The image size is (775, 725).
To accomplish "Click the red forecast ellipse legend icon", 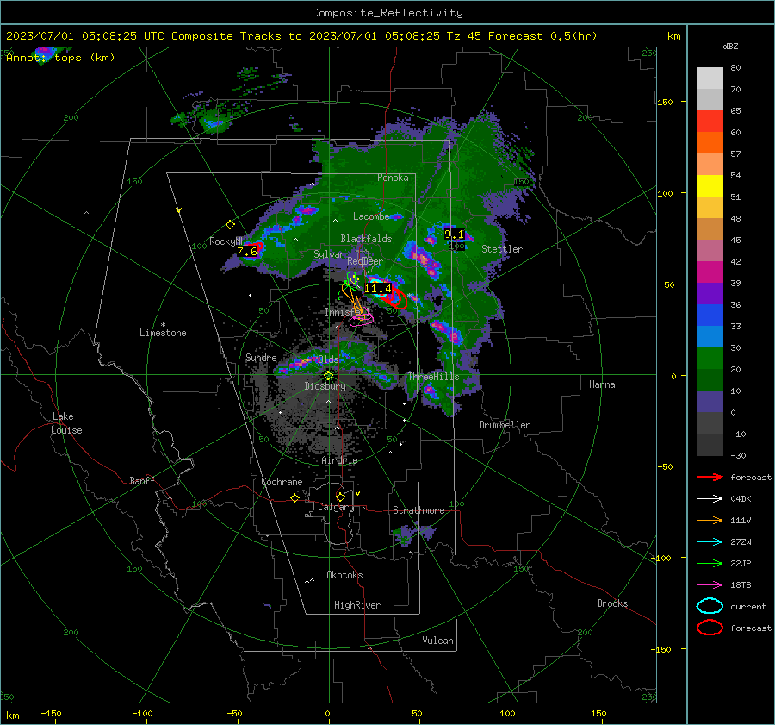I will (710, 628).
